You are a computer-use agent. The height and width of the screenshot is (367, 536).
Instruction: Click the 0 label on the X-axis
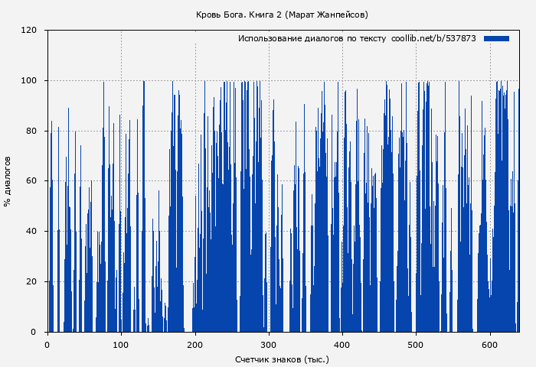click(x=47, y=345)
